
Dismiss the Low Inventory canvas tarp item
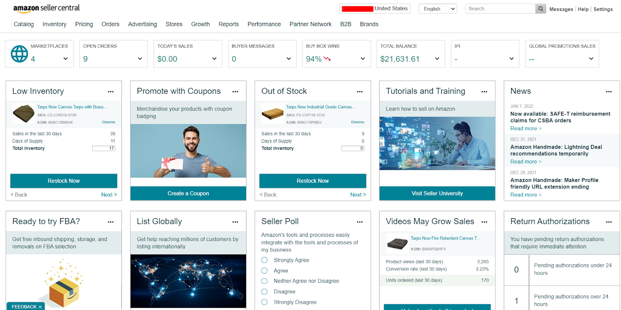pos(109,122)
